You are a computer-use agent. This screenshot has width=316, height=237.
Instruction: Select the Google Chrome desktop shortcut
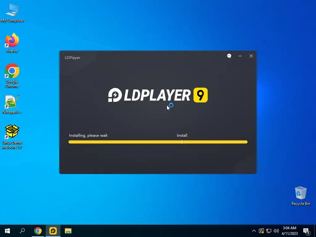click(x=12, y=76)
